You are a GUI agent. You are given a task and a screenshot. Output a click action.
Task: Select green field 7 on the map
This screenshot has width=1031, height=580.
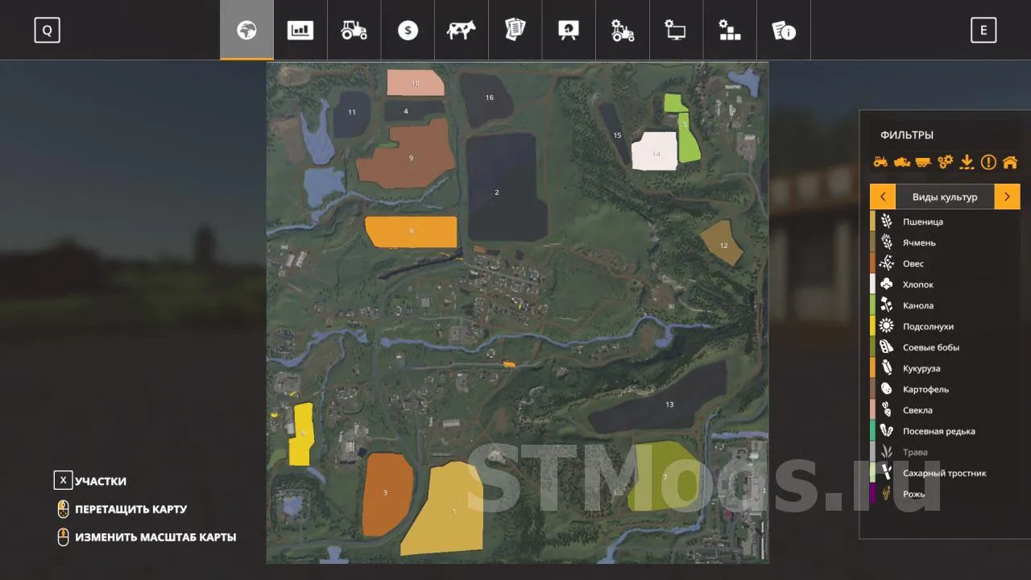[664, 475]
